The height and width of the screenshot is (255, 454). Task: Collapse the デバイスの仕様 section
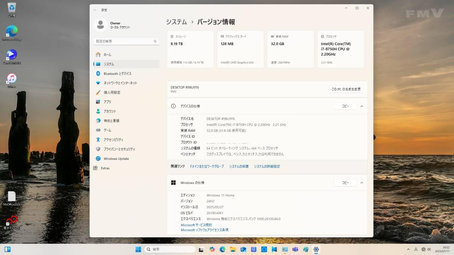click(362, 107)
